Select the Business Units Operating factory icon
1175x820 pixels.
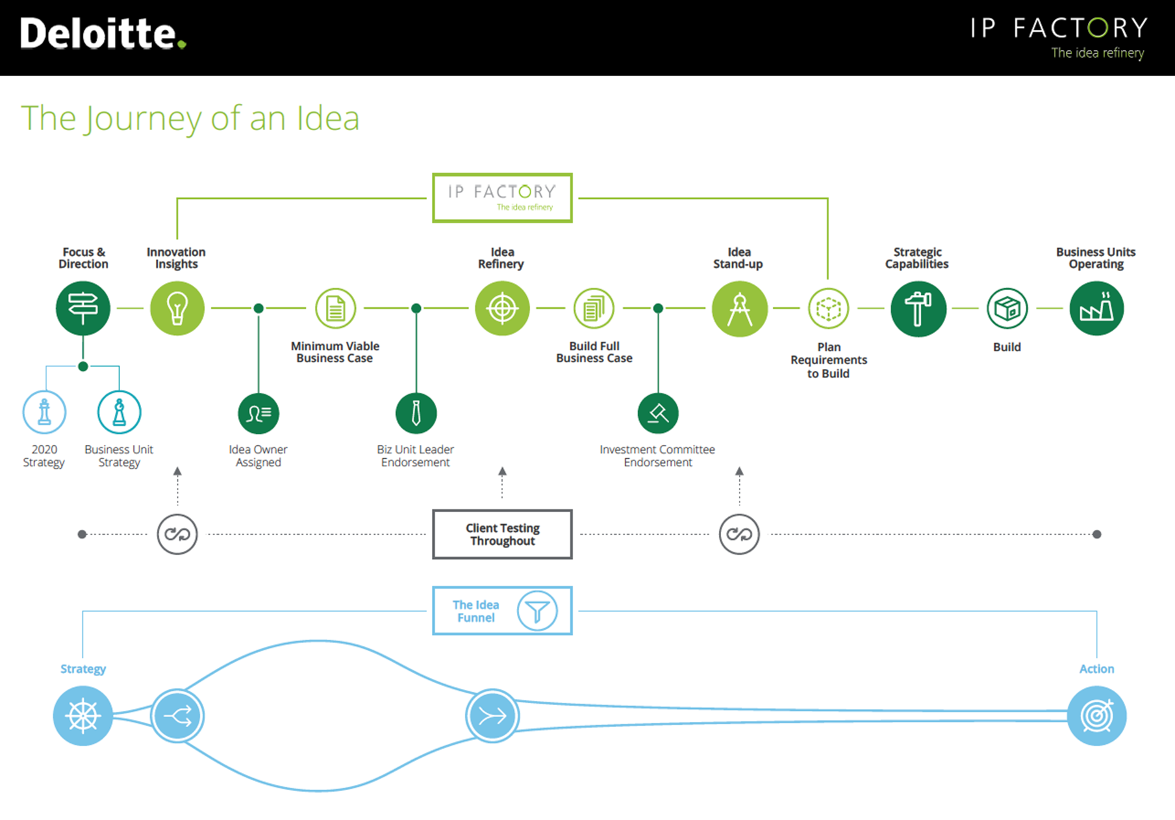1096,308
